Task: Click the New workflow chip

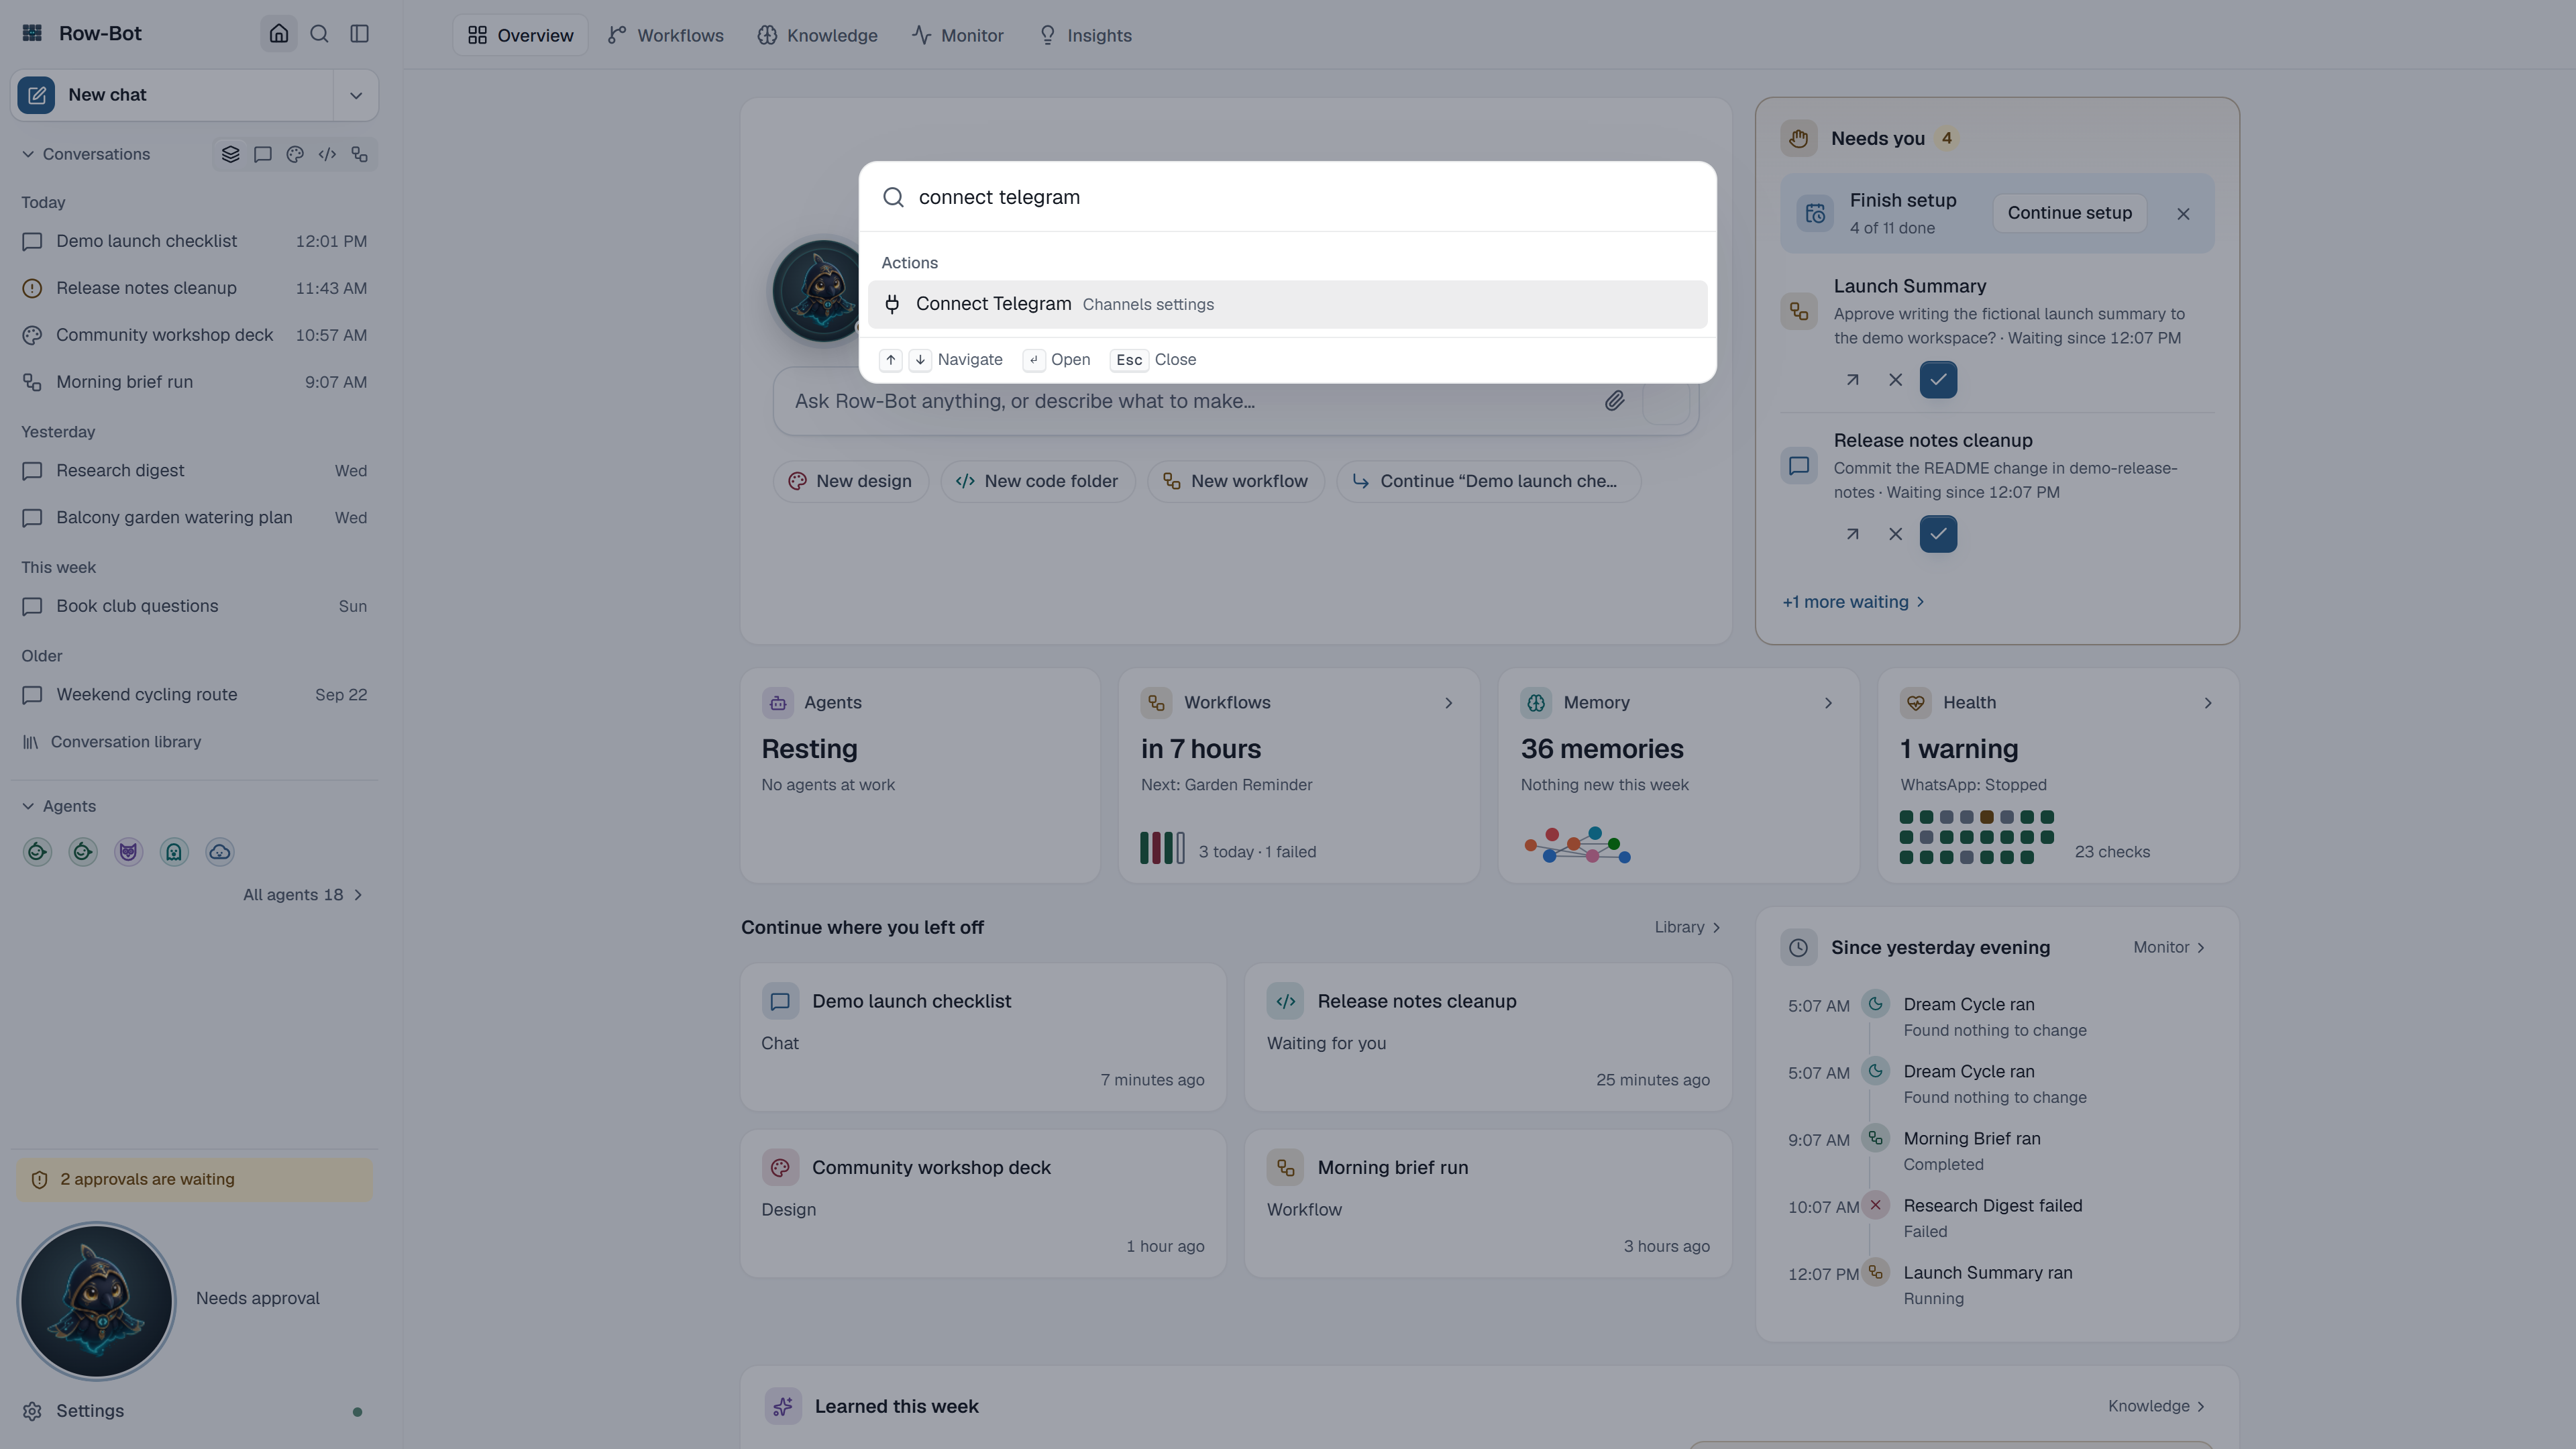Action: [1235, 481]
